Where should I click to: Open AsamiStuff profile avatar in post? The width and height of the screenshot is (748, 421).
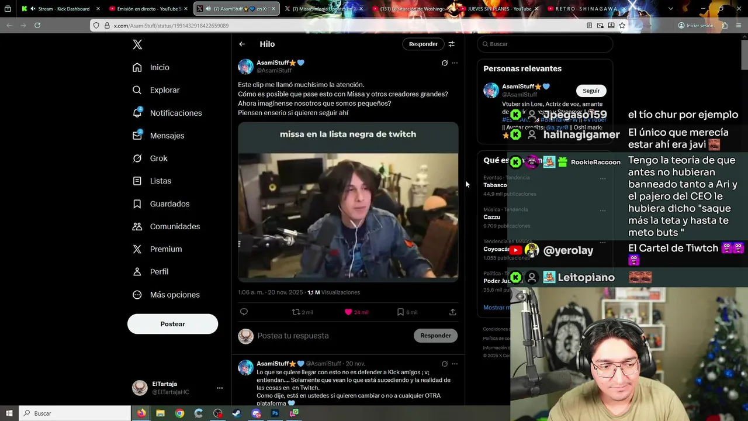tap(245, 67)
